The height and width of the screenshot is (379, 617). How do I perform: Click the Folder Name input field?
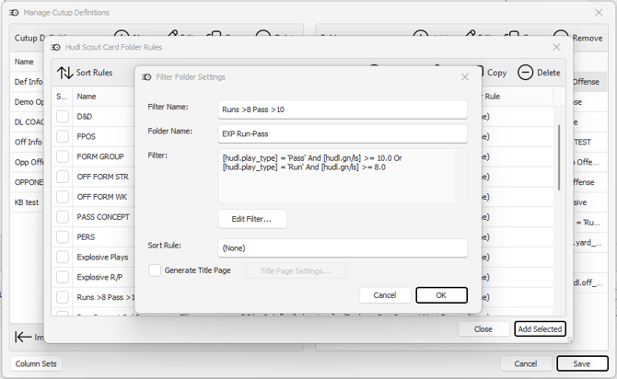tap(343, 134)
